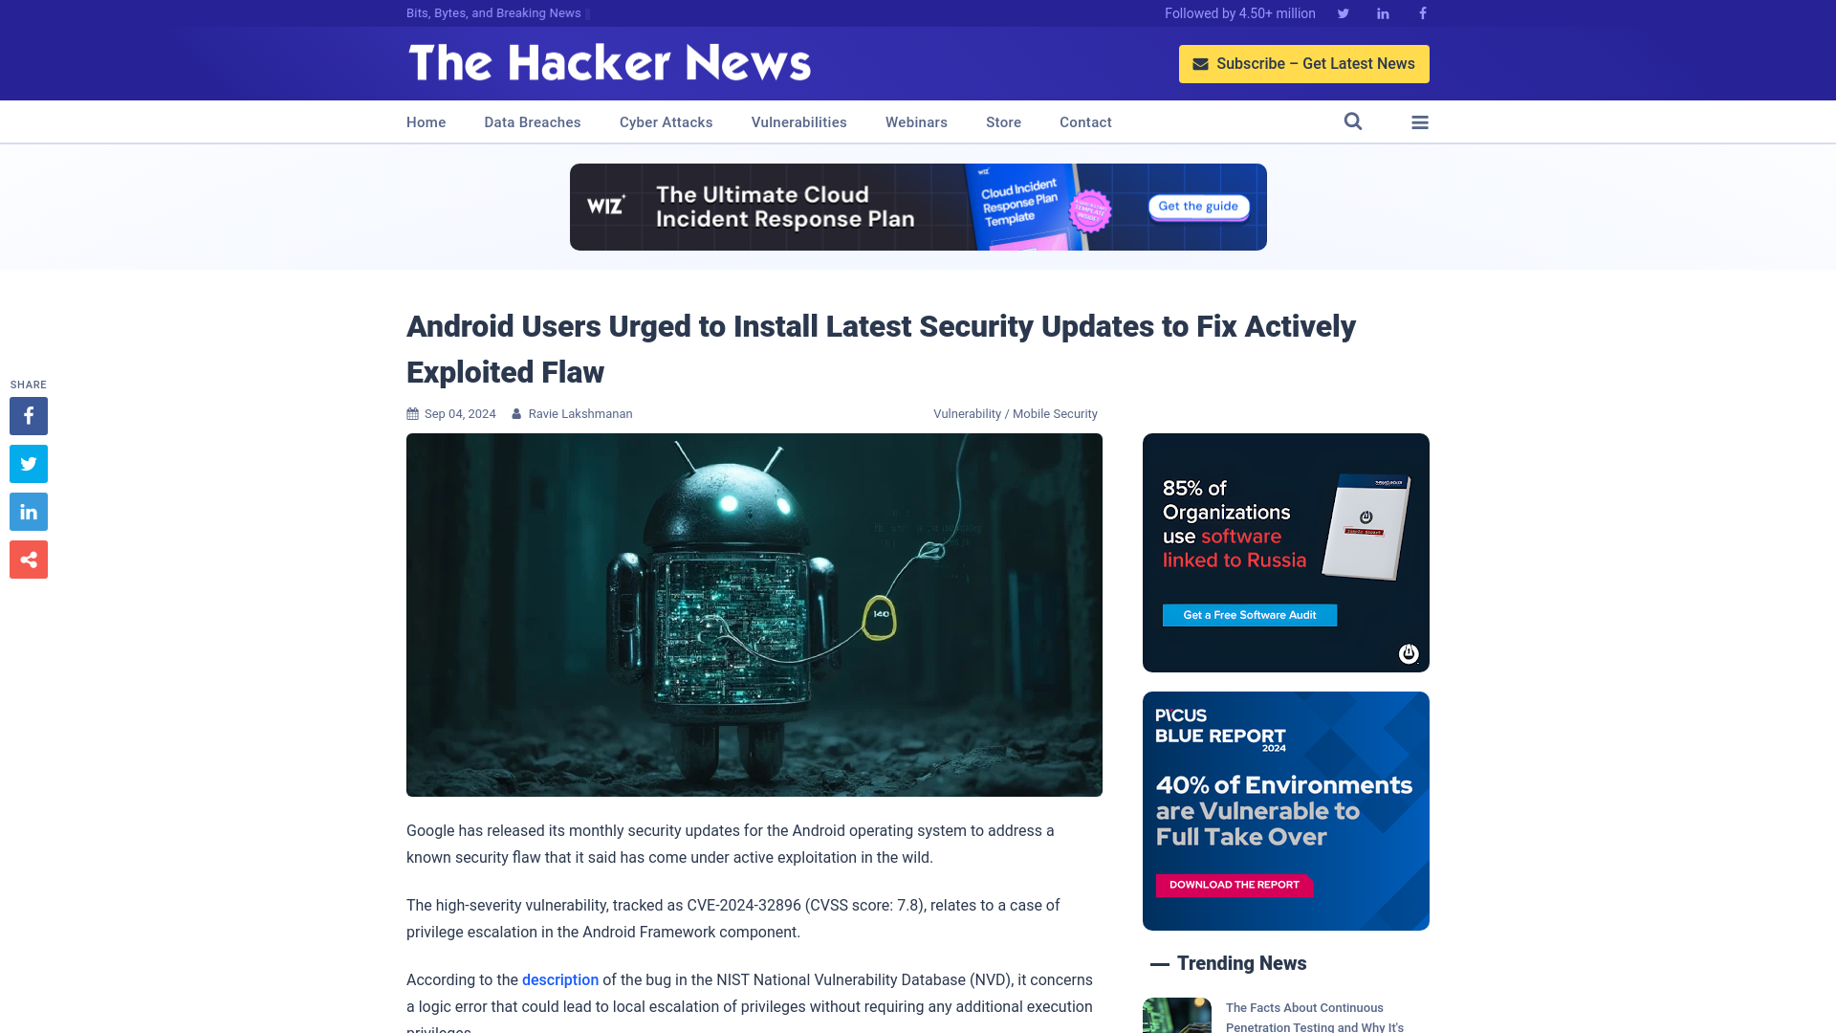The height and width of the screenshot is (1033, 1836).
Task: Click the Wiz ad banner
Action: 917,206
